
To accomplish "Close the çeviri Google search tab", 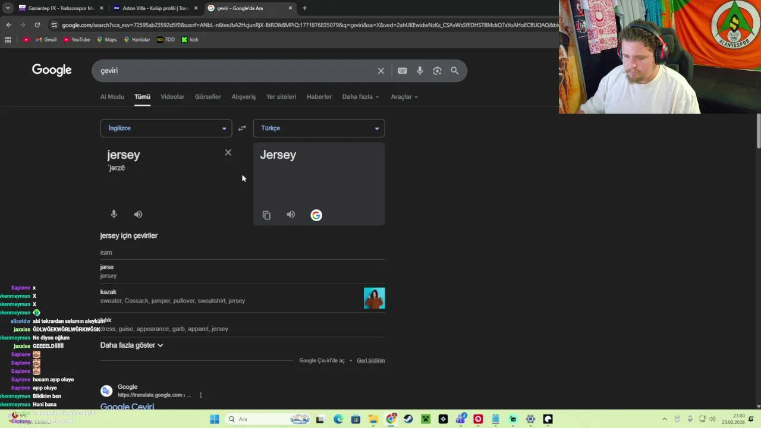I will pos(291,8).
